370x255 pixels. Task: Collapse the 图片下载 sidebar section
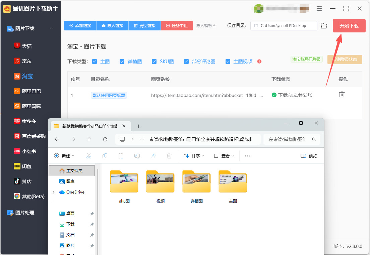[x=52, y=28]
